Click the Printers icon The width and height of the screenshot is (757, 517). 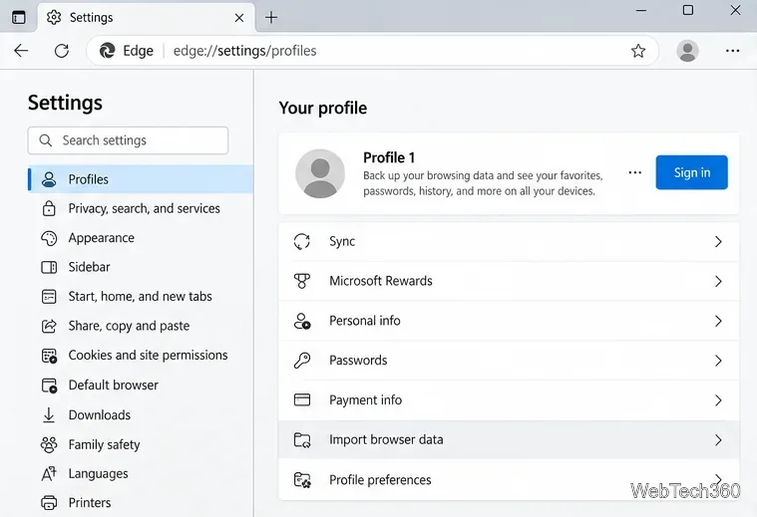[49, 503]
